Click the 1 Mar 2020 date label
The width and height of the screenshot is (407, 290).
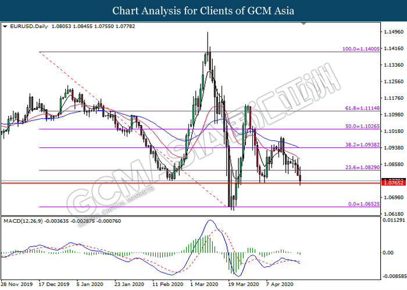pyautogui.click(x=204, y=284)
